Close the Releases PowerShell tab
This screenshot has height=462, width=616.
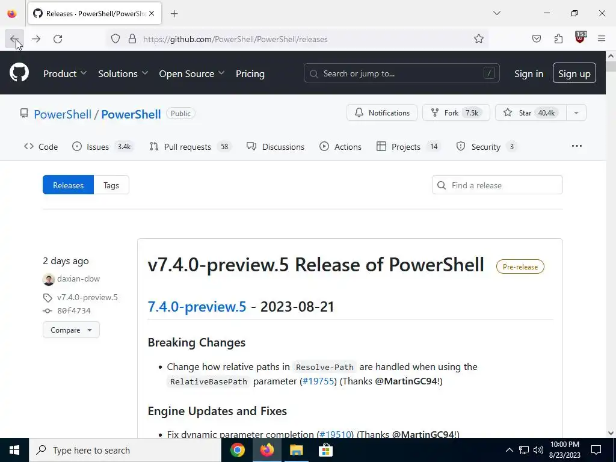click(x=152, y=13)
